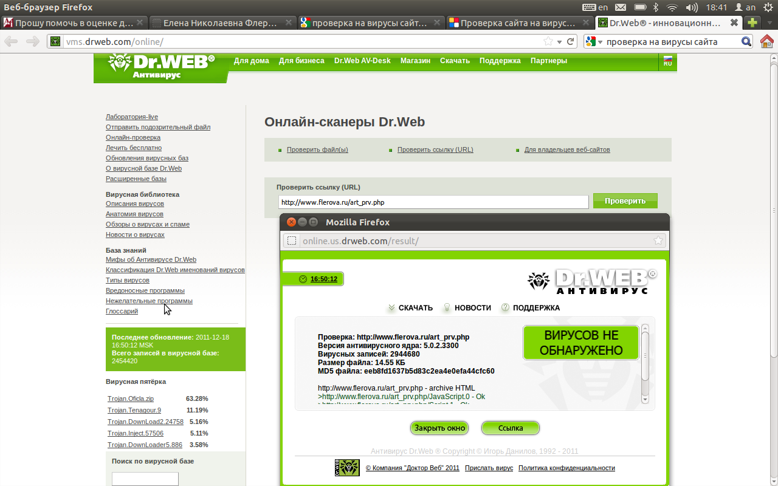Click the Закрыть окно button
Image resolution: width=778 pixels, height=486 pixels.
tap(439, 428)
